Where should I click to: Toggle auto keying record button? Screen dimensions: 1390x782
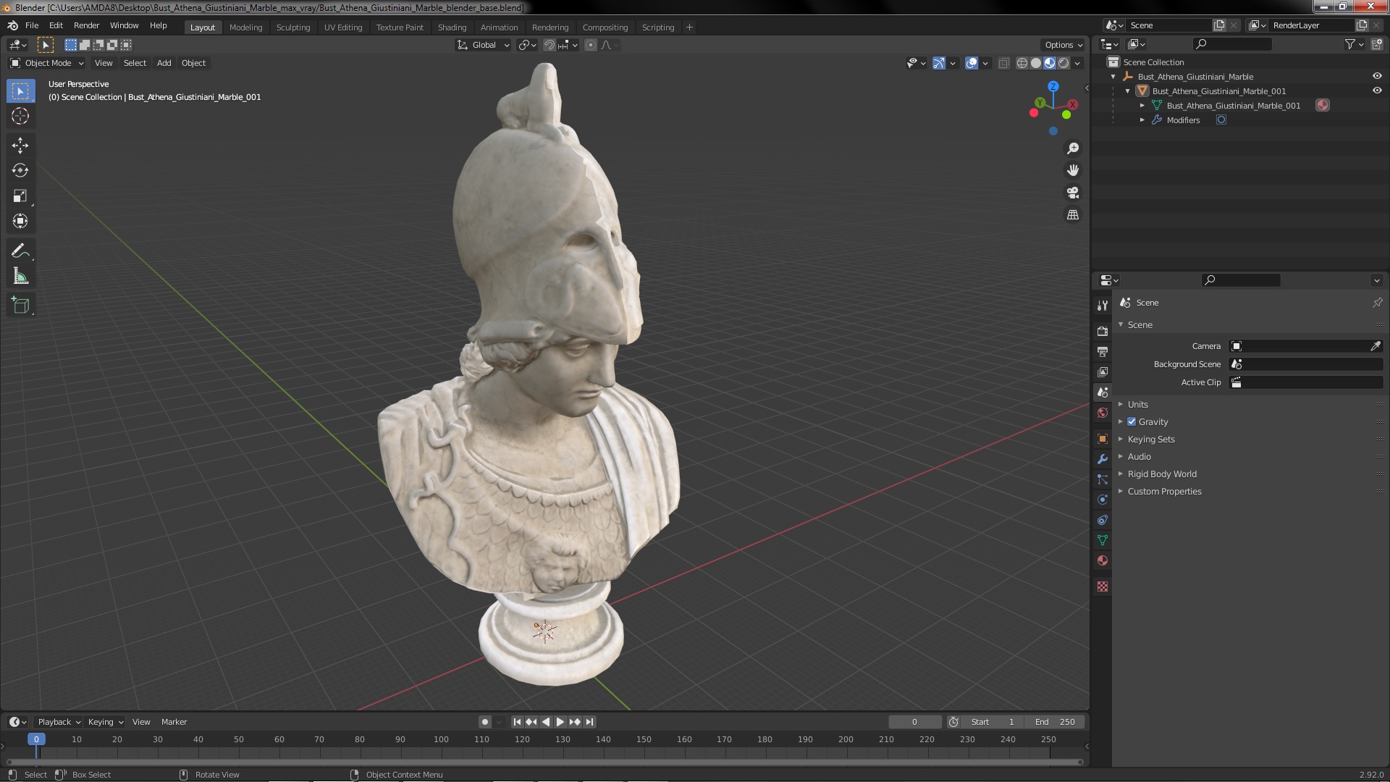[484, 722]
